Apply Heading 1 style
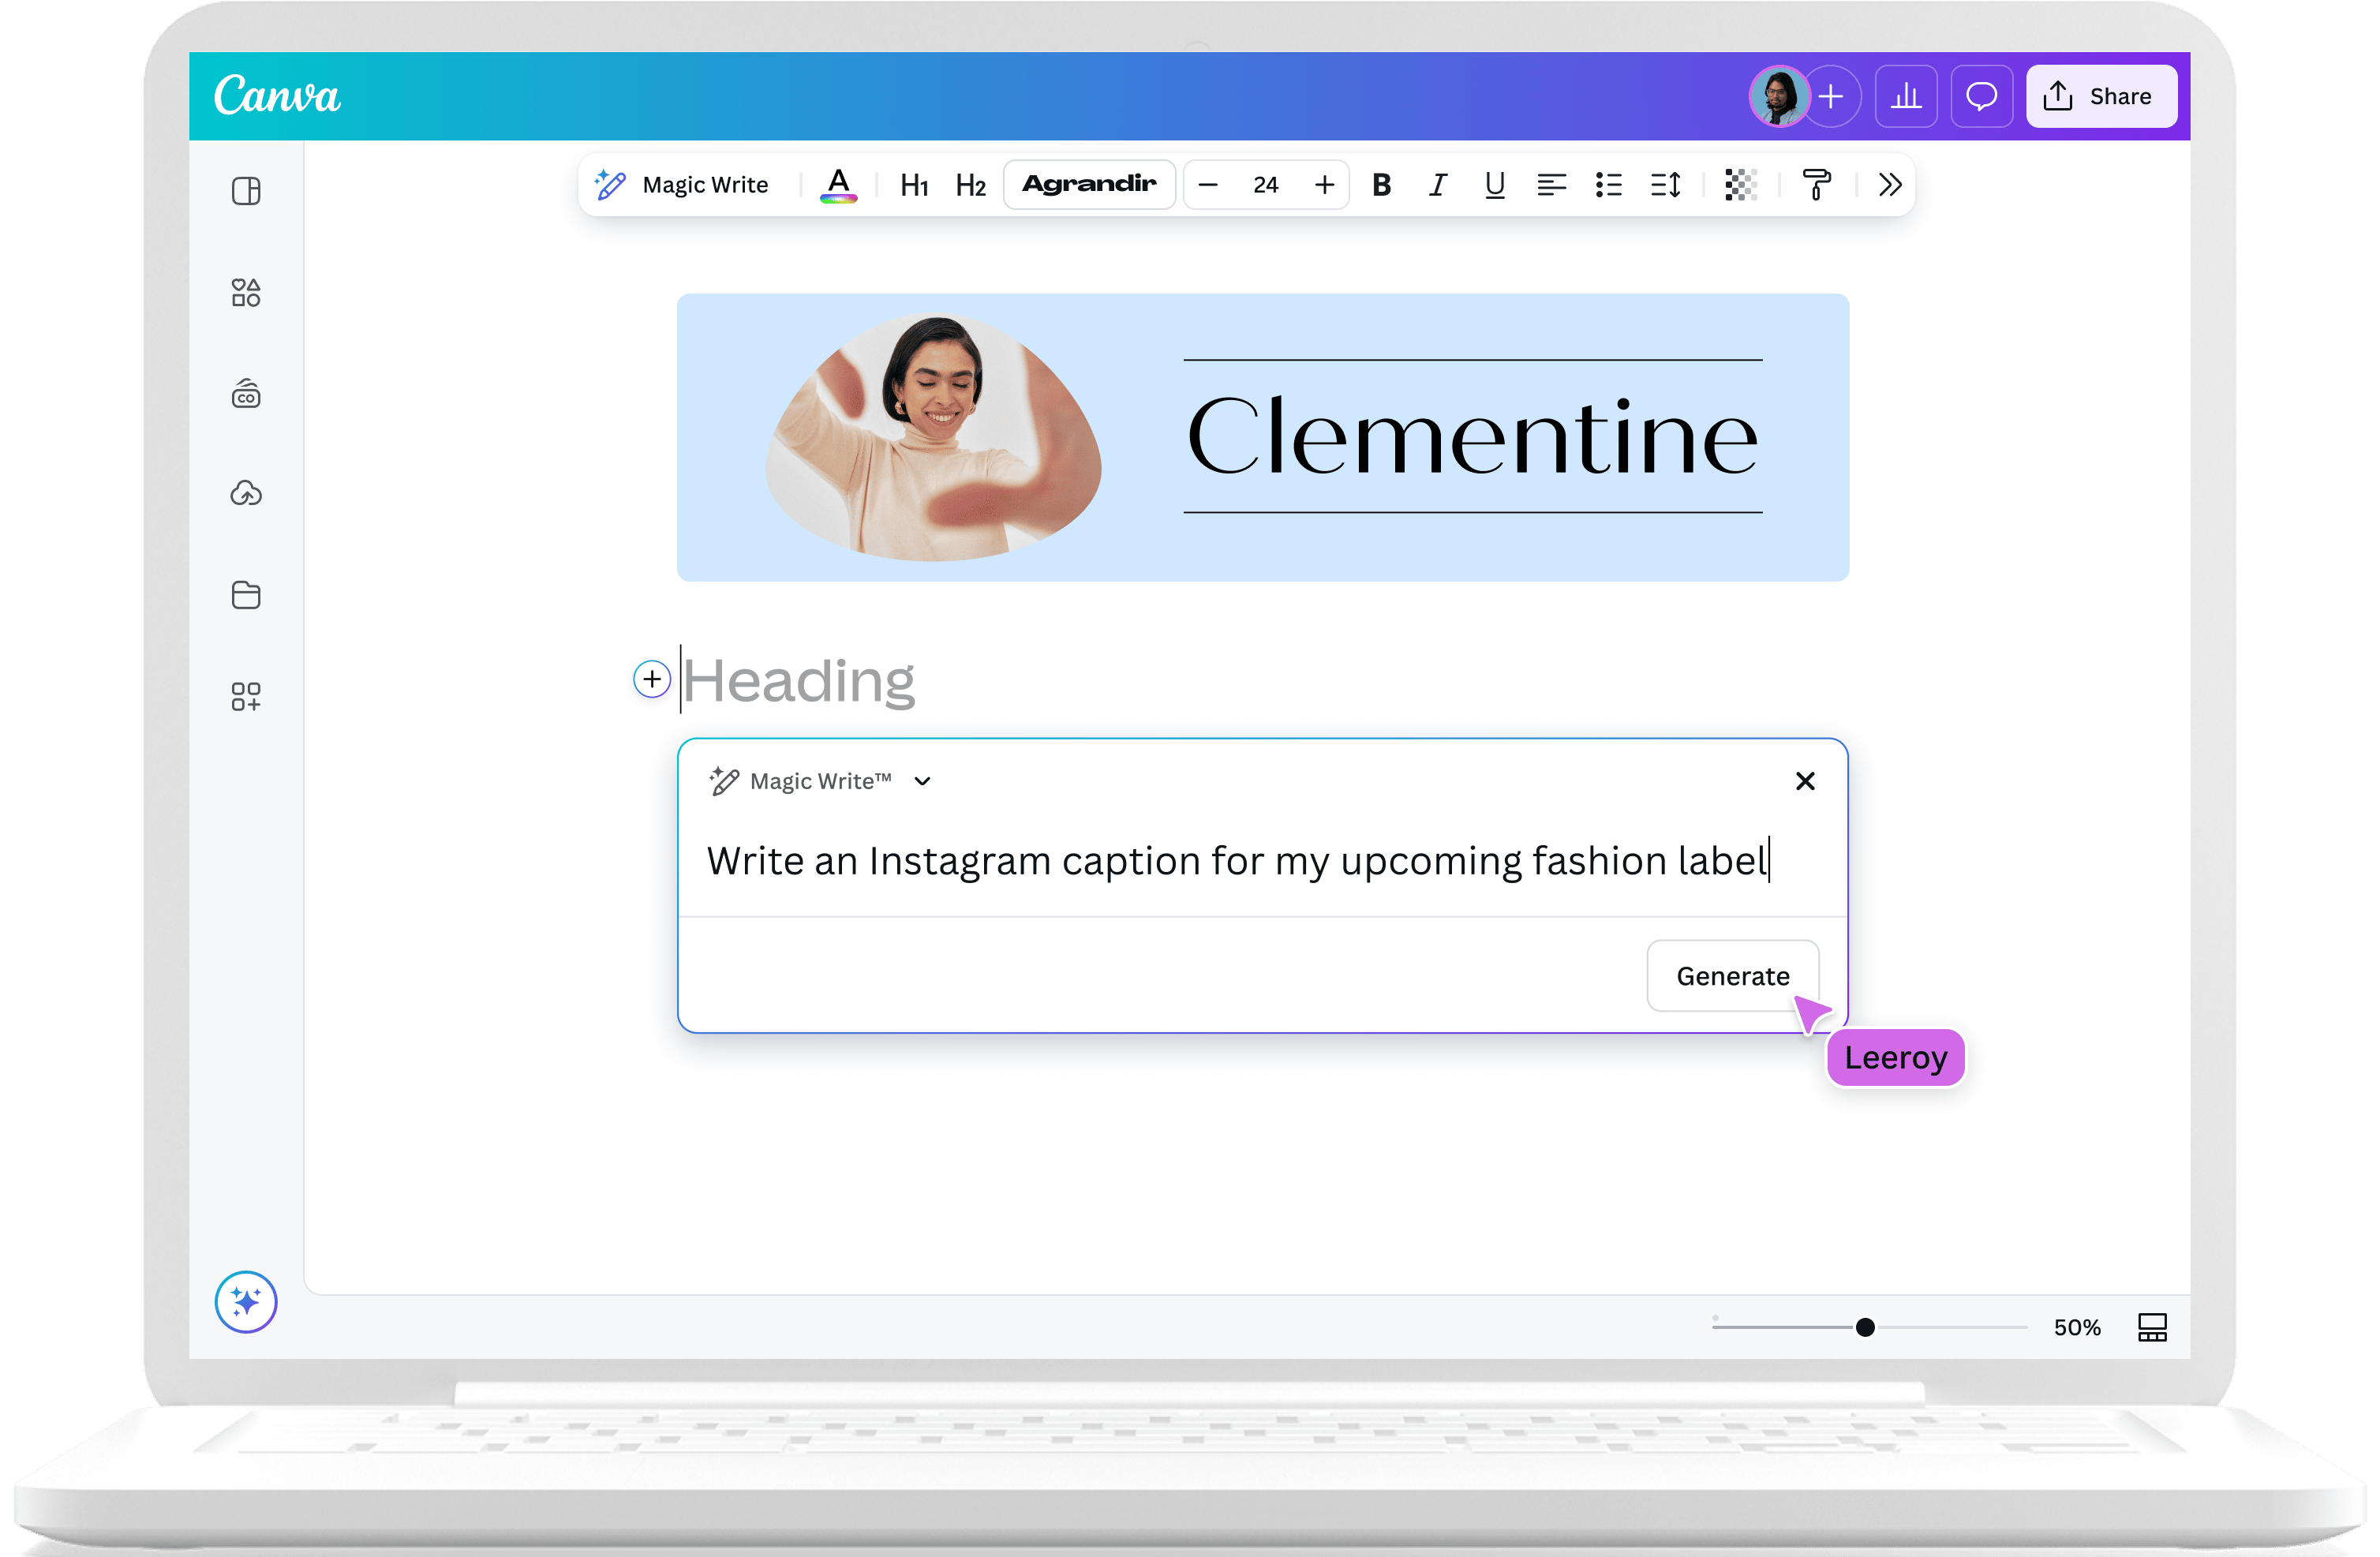The image size is (2380, 1557). coord(914,185)
